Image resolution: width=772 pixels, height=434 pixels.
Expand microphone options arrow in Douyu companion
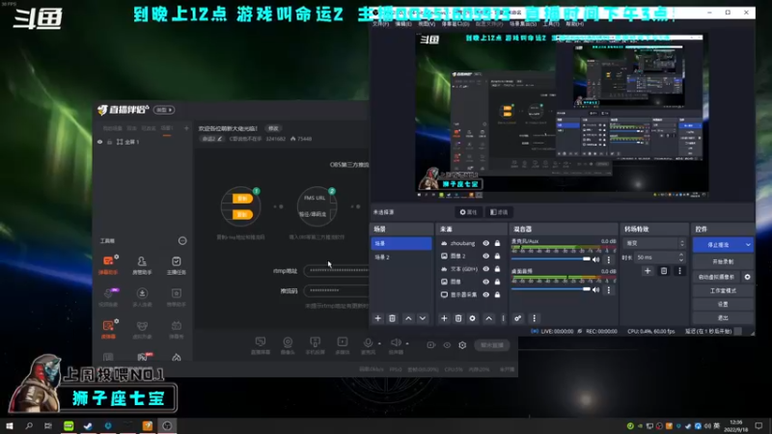(x=379, y=343)
